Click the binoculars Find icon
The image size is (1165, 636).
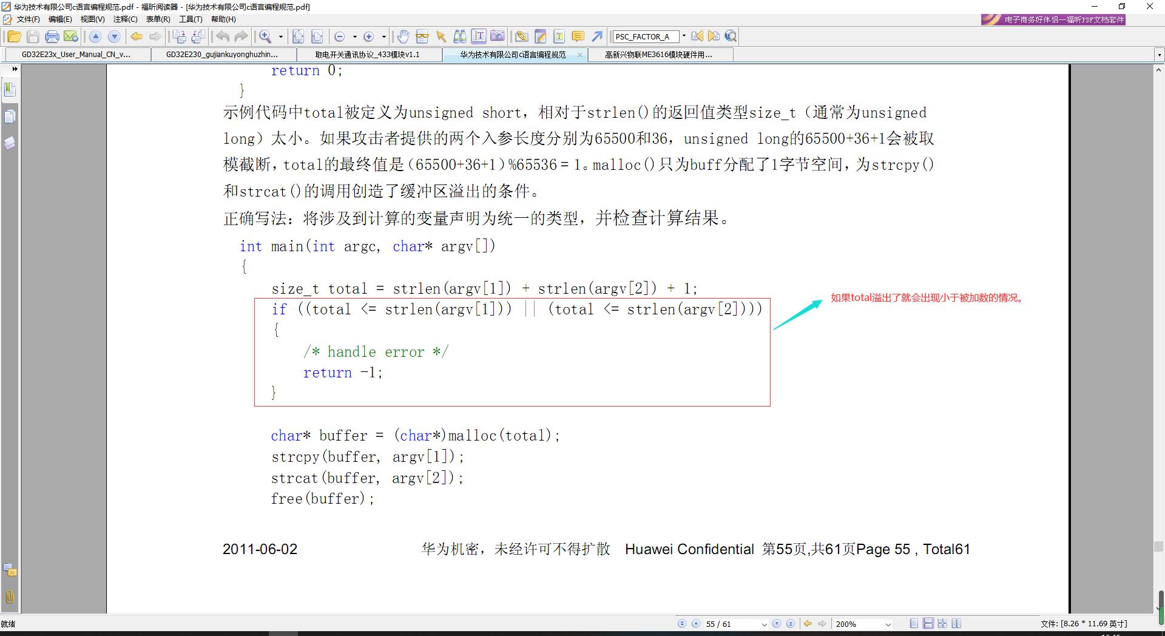(x=460, y=36)
